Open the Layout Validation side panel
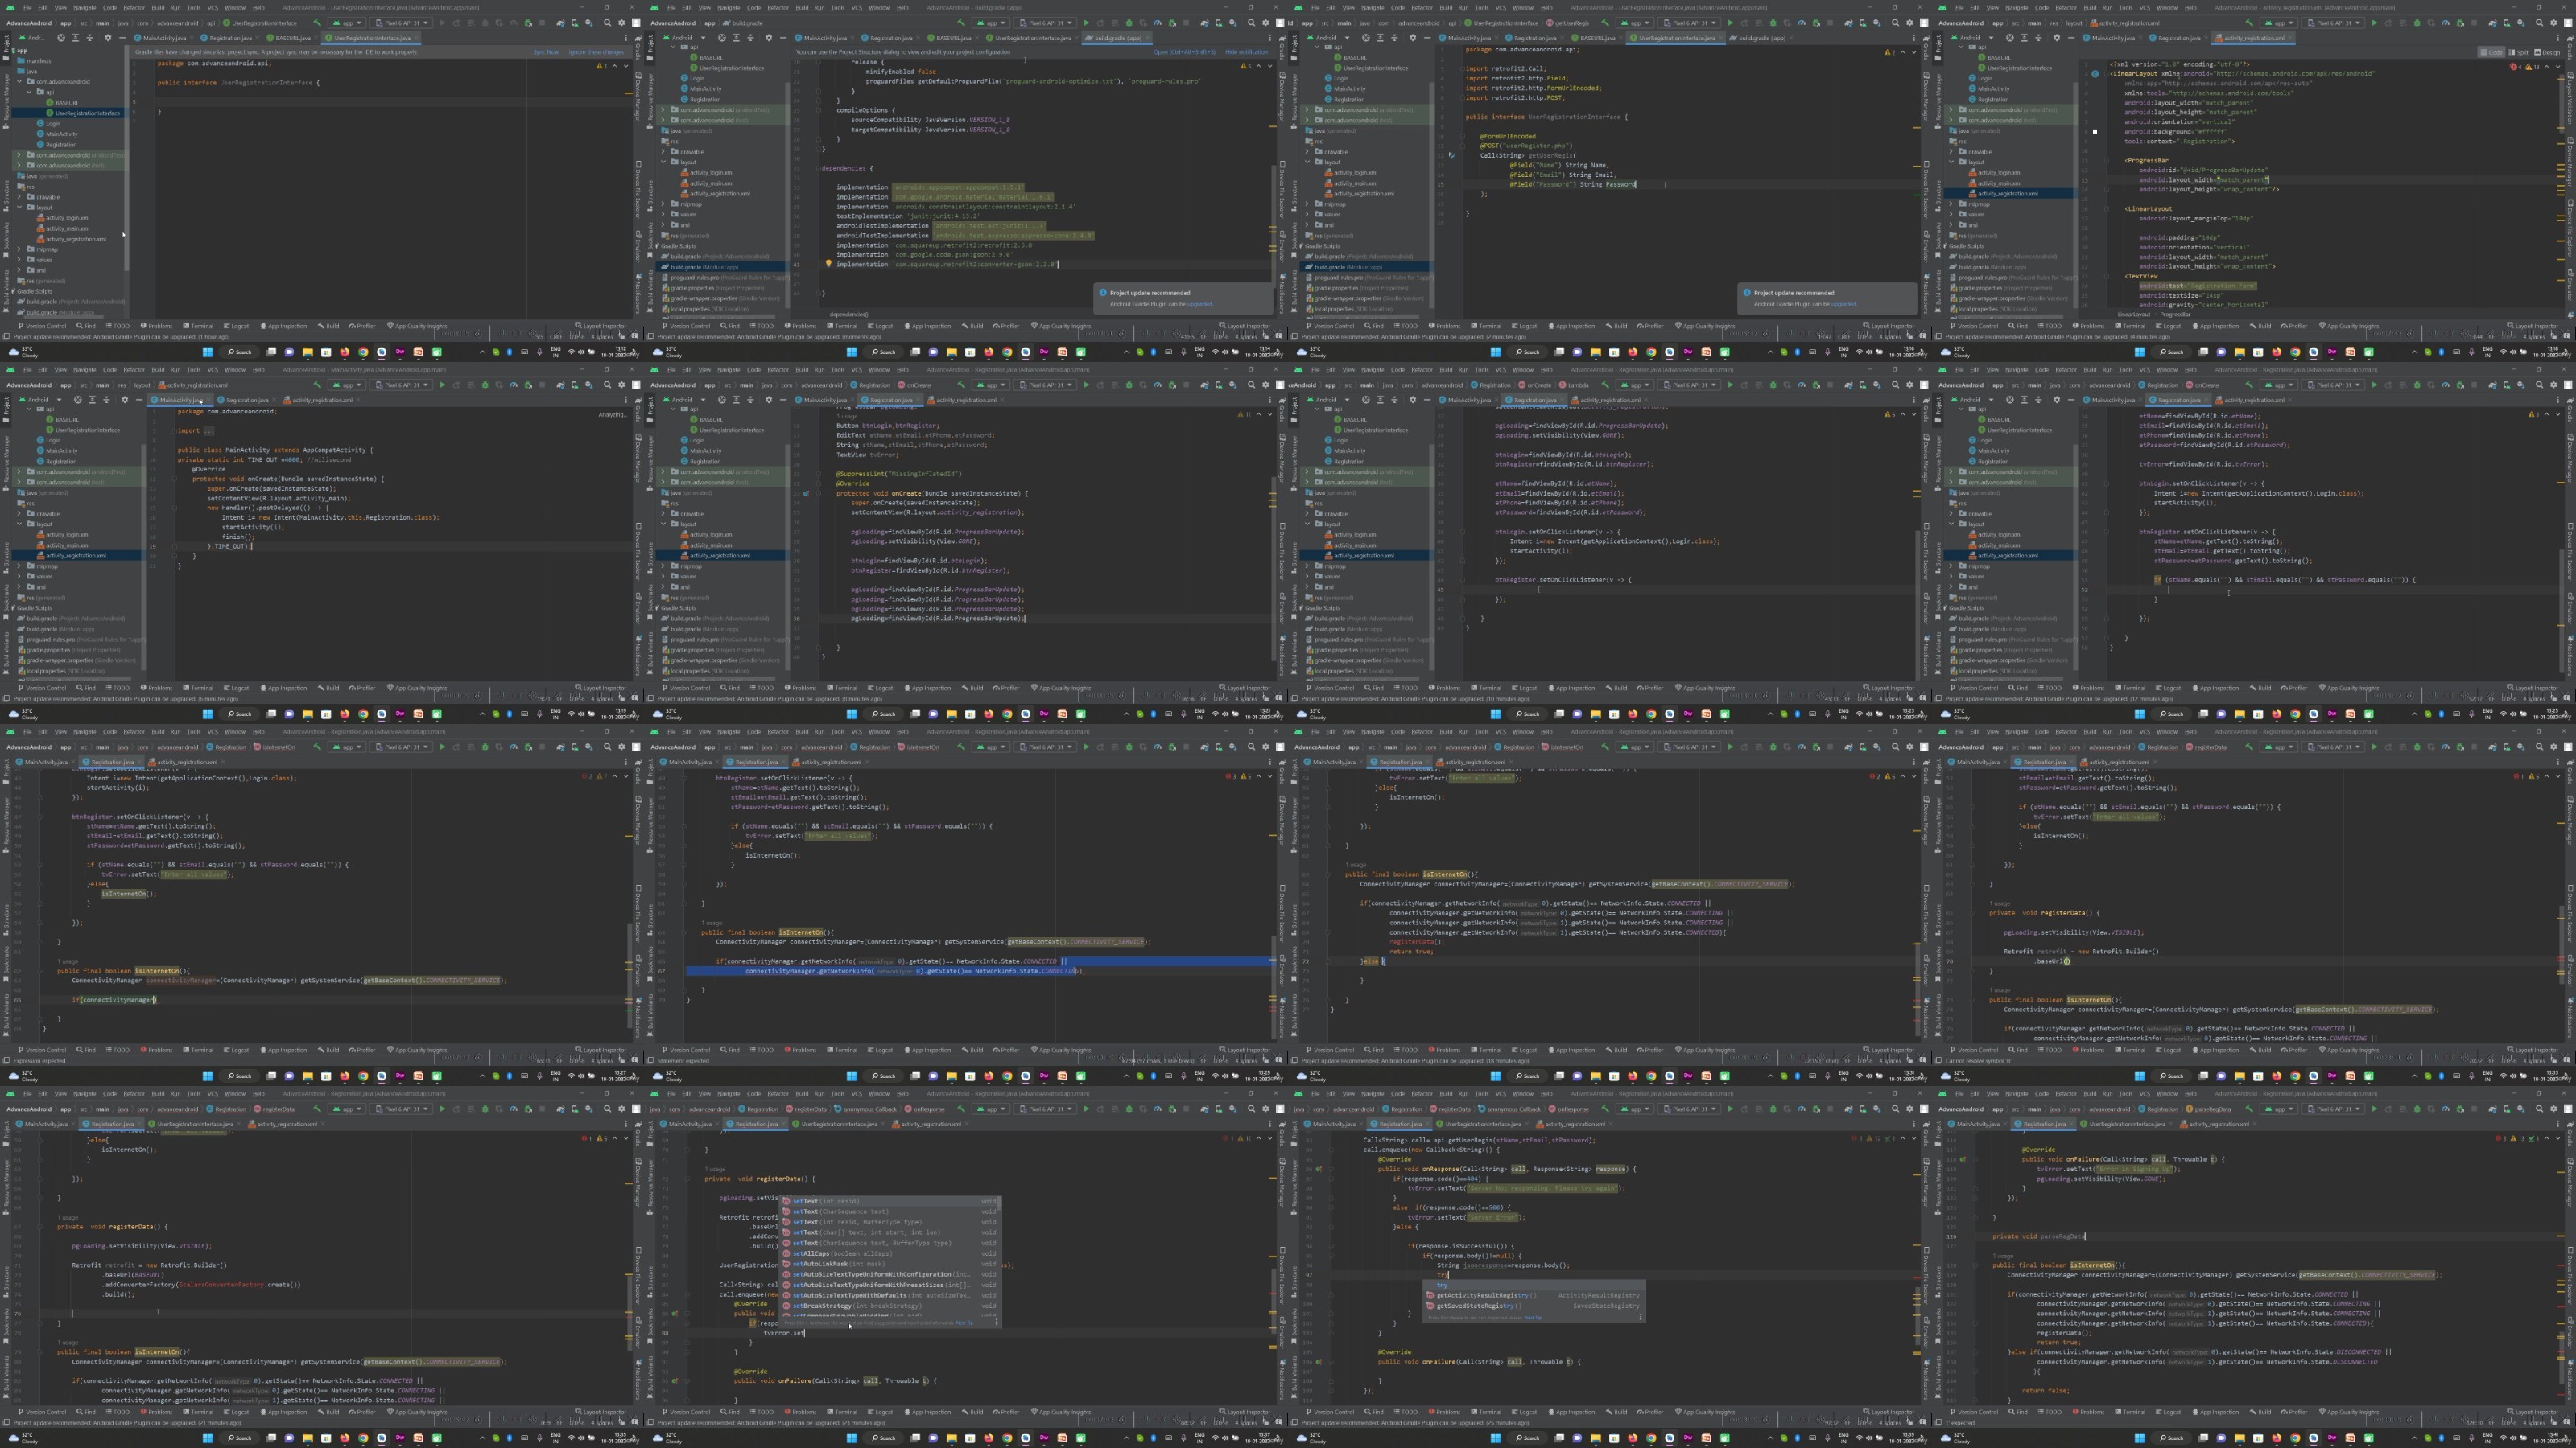 pyautogui.click(x=2570, y=95)
